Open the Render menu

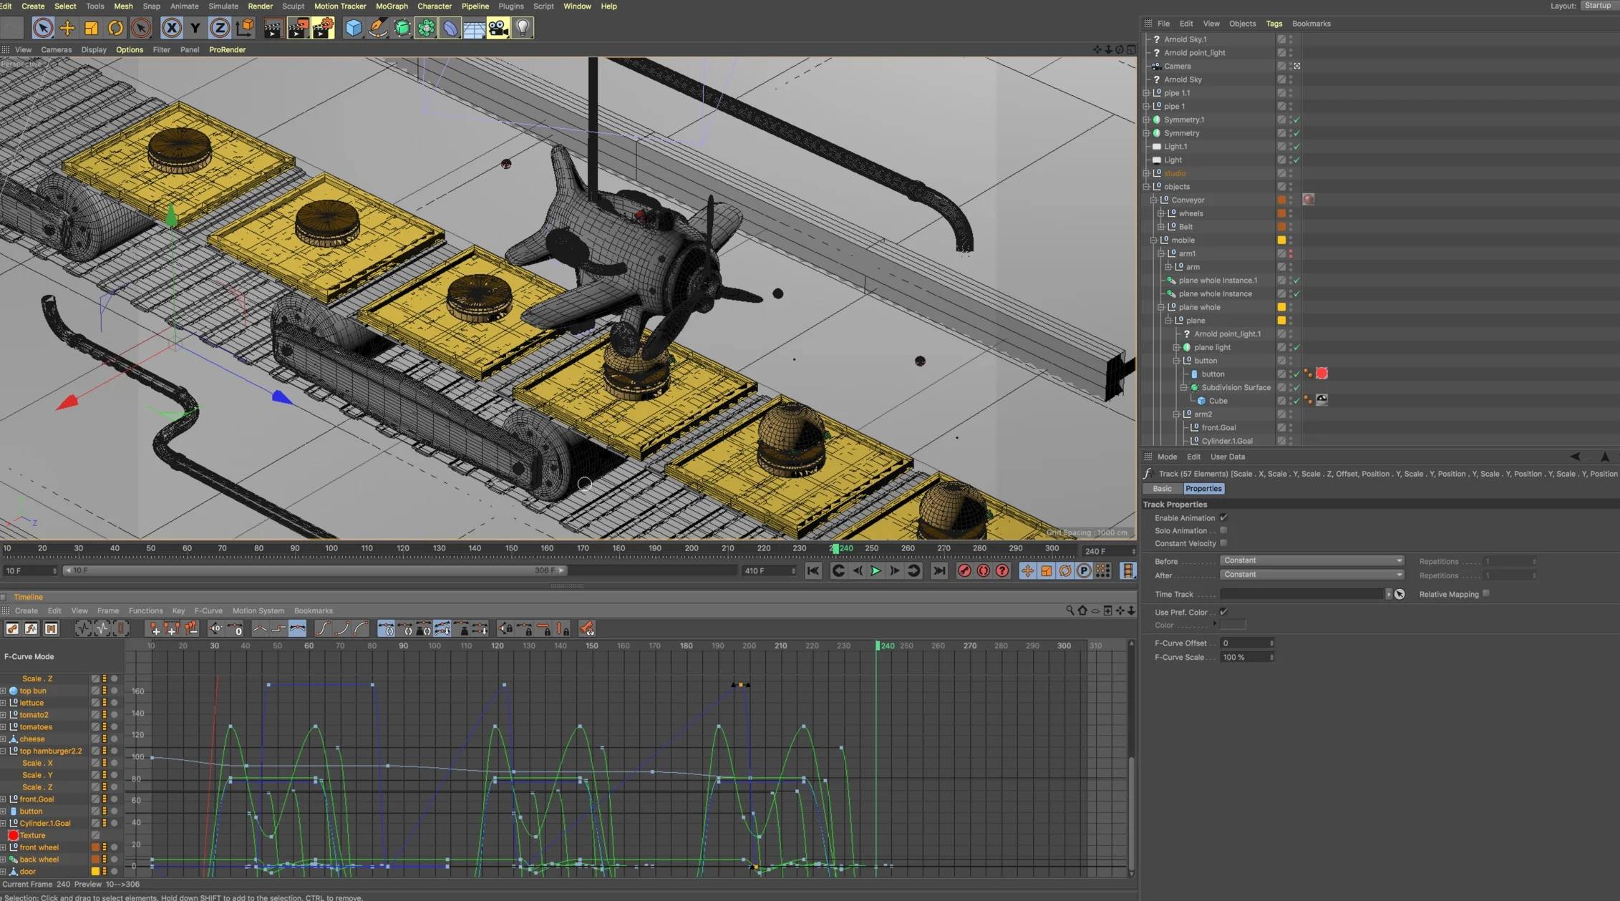260,6
